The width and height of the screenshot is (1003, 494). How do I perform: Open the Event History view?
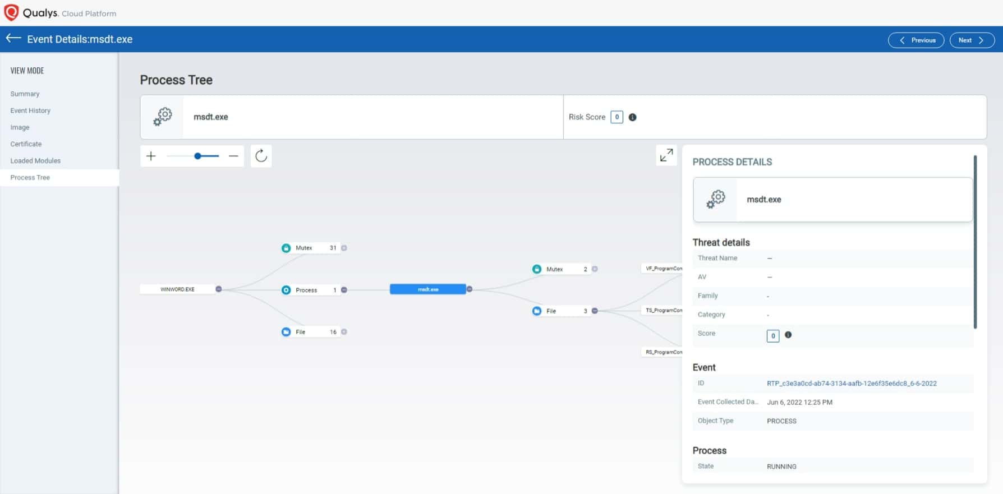30,110
